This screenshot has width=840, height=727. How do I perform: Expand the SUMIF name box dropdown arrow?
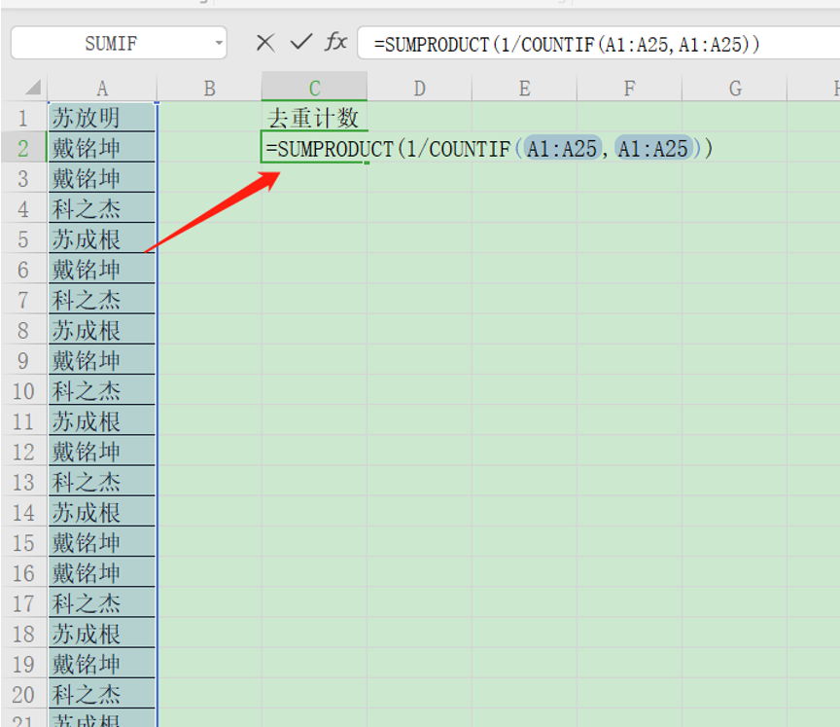point(219,43)
